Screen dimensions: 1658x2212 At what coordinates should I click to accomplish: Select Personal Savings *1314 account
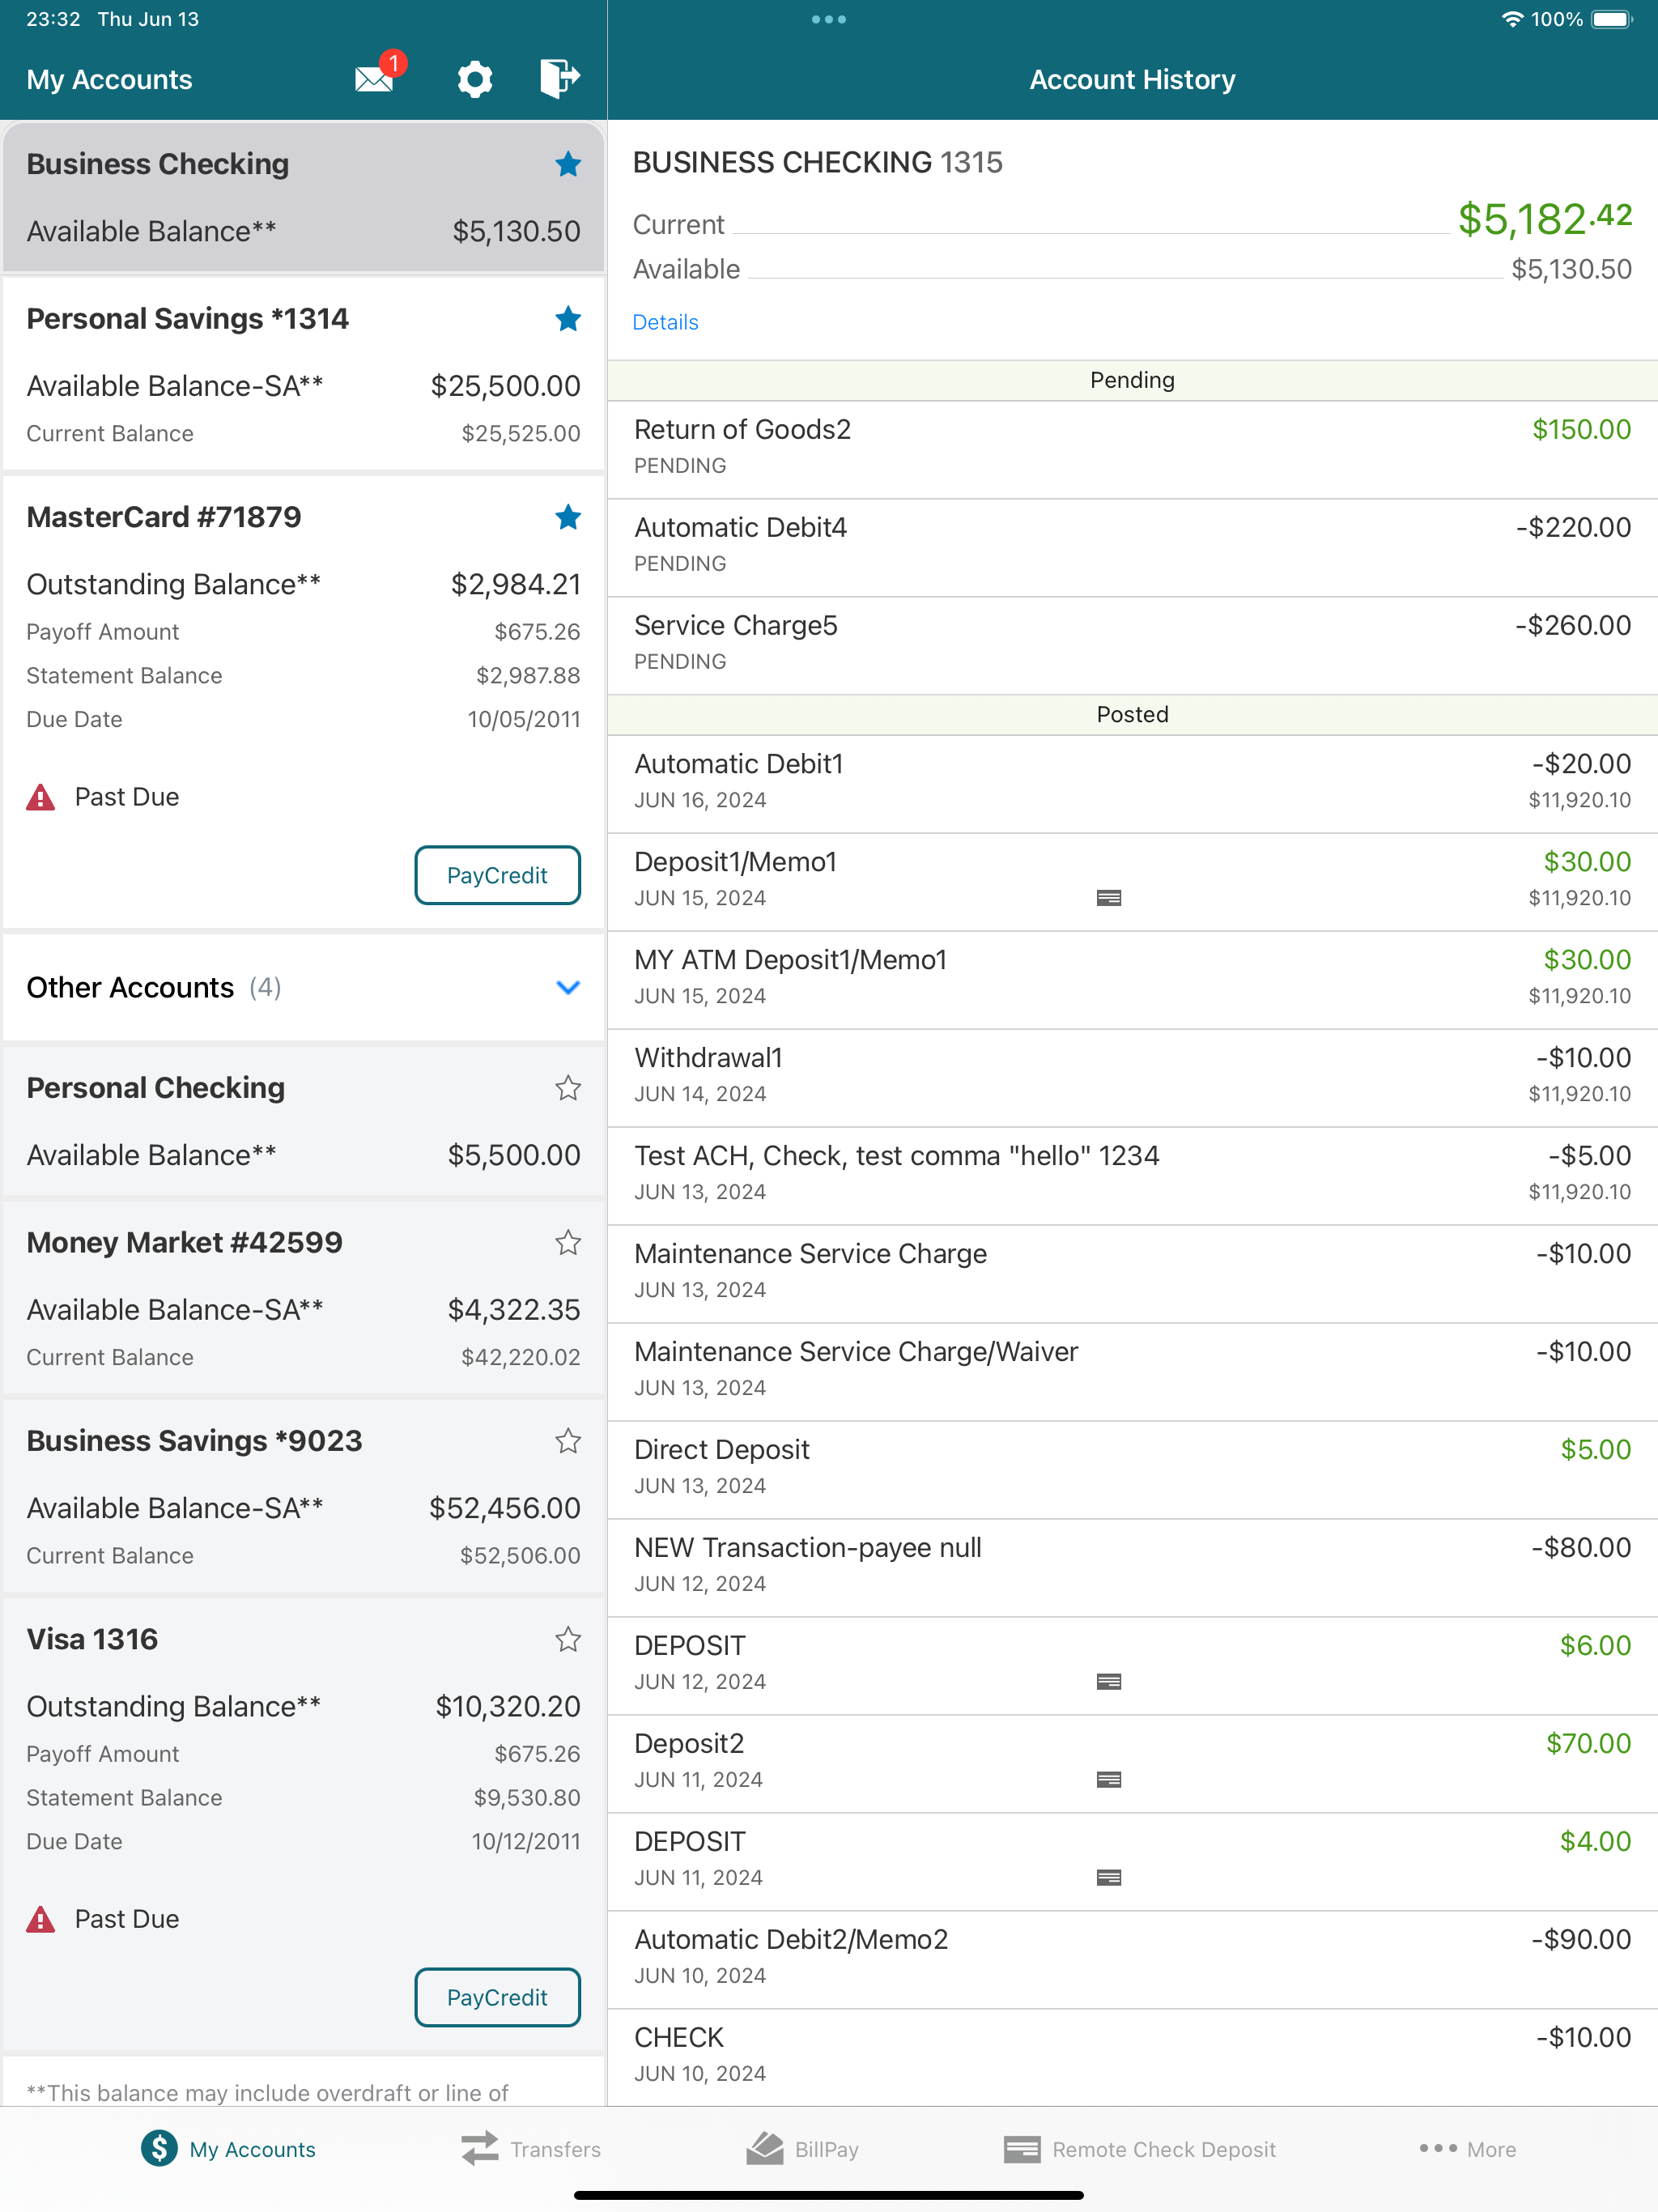(303, 374)
